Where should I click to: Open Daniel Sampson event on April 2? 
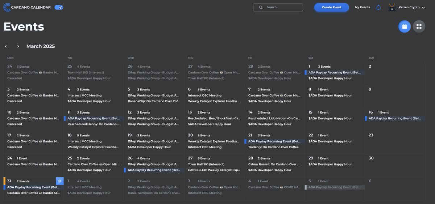point(154,193)
